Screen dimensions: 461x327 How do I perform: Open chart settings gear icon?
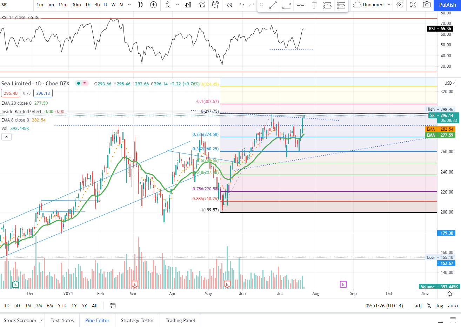tap(399, 5)
